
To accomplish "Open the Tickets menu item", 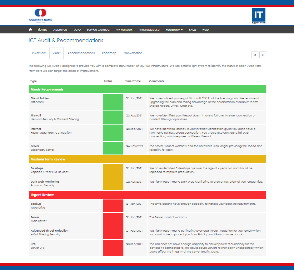I will pyautogui.click(x=42, y=30).
